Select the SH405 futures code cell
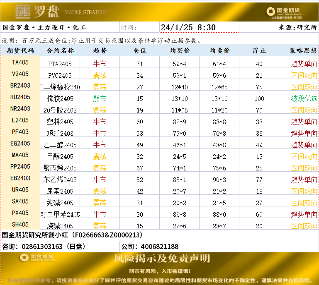This screenshot has height=285, width=319. pos(20,224)
